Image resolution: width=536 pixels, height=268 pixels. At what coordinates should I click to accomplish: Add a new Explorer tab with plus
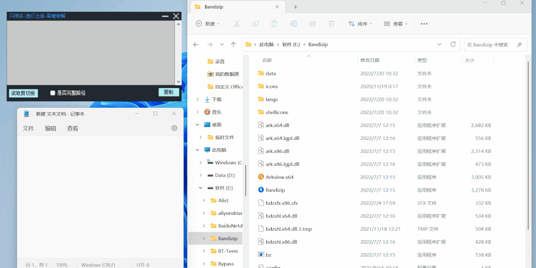pos(296,7)
